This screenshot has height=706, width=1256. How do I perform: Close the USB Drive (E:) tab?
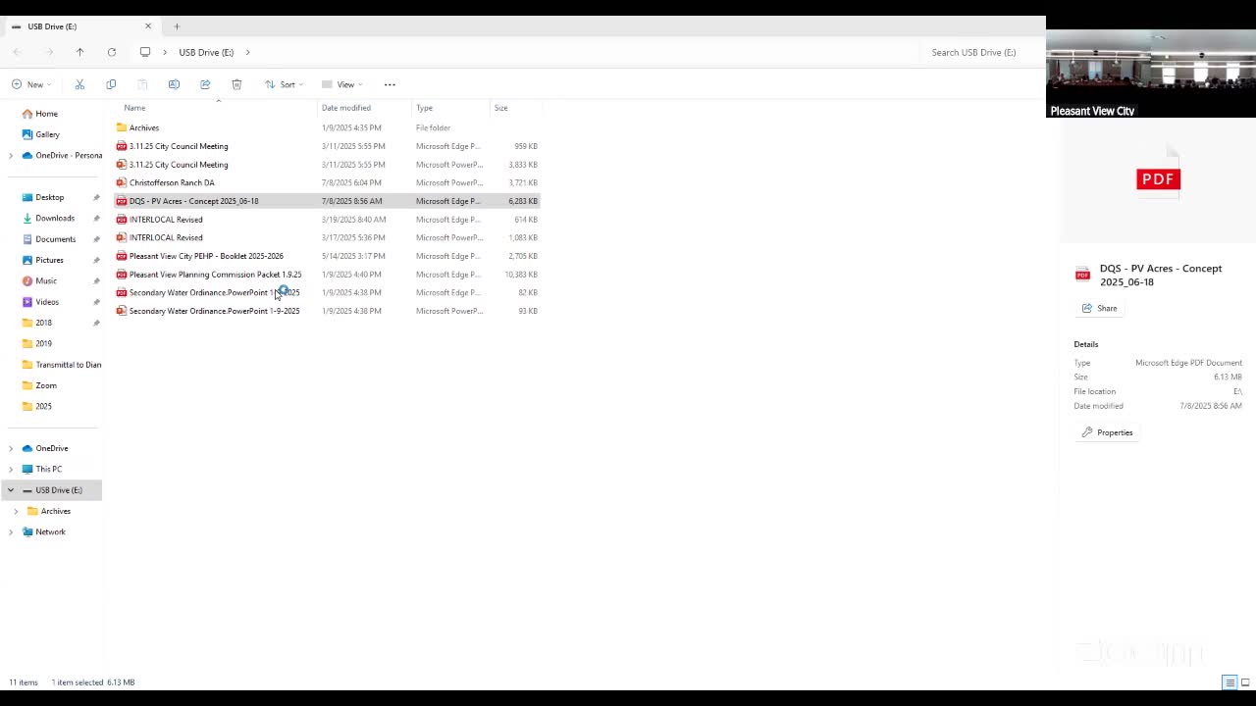148,26
